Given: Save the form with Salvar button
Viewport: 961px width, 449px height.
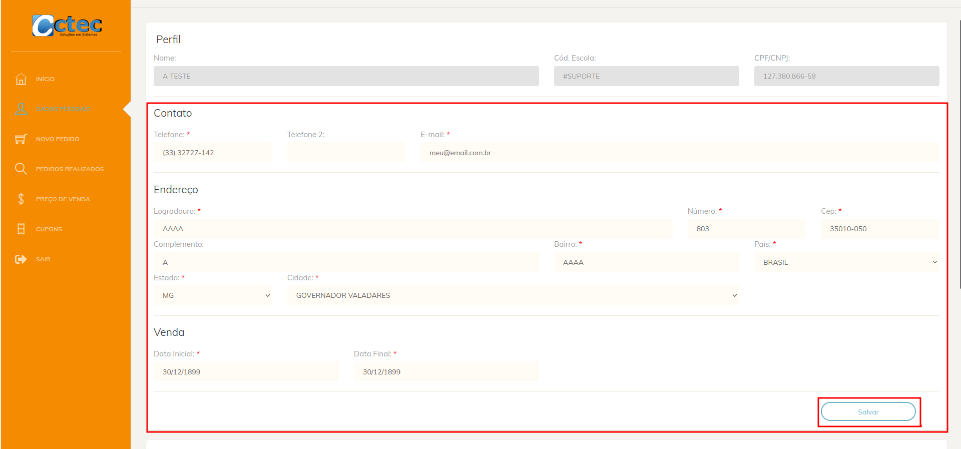Looking at the screenshot, I should coord(868,412).
